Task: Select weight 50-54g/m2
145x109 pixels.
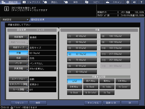Action: [82, 42]
